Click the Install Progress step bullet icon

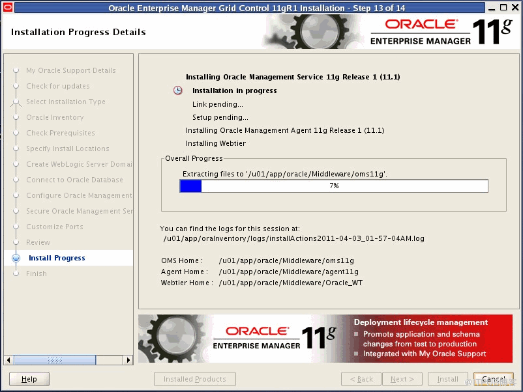pos(16,258)
